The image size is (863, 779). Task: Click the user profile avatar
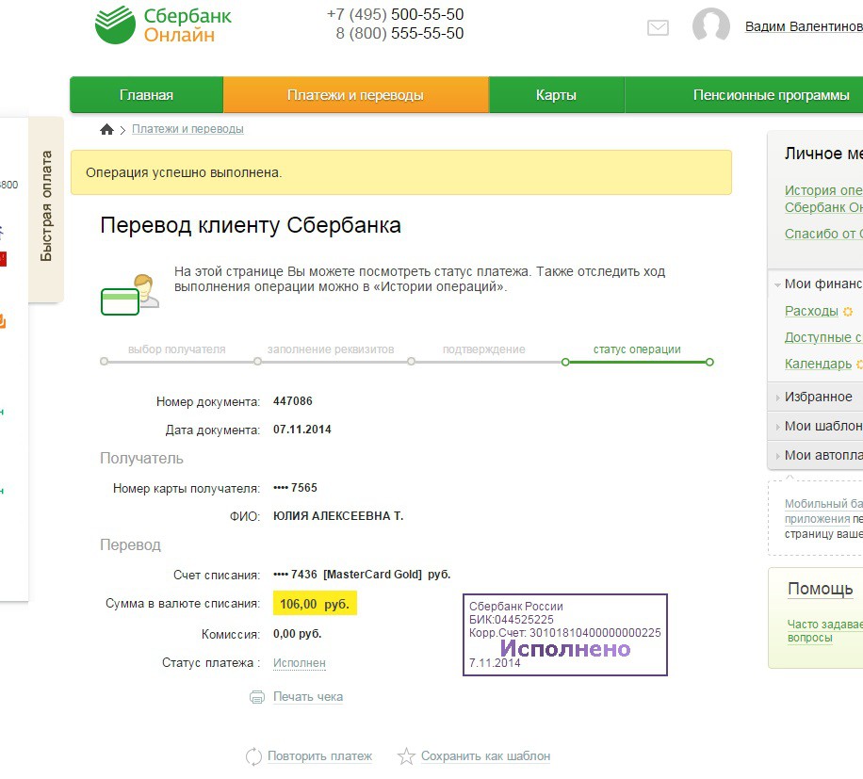click(711, 25)
